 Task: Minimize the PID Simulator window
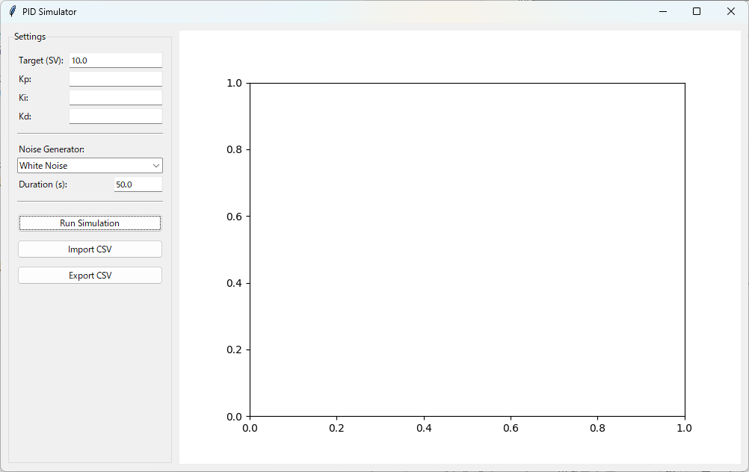point(662,11)
